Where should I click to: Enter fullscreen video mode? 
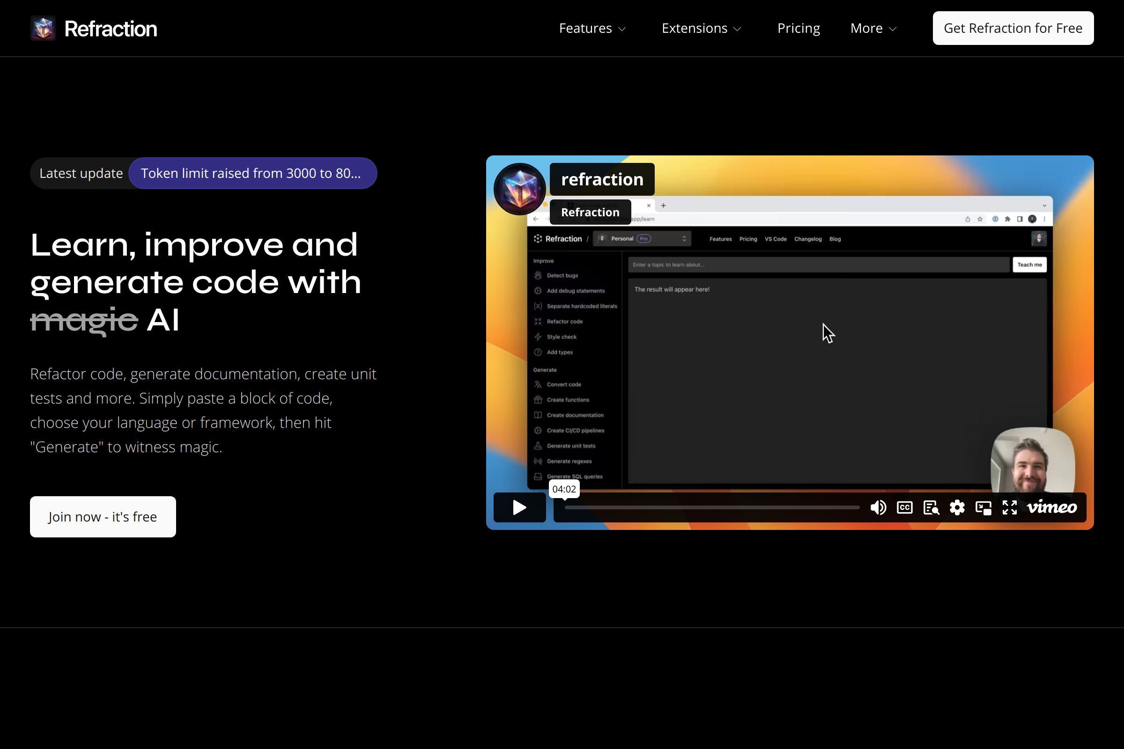click(x=1009, y=507)
